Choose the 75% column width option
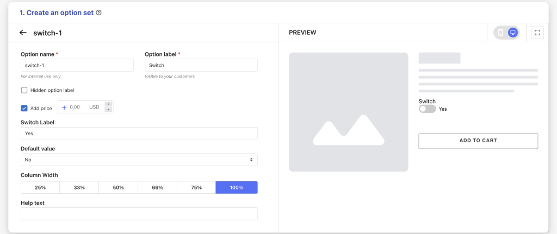 pyautogui.click(x=196, y=187)
